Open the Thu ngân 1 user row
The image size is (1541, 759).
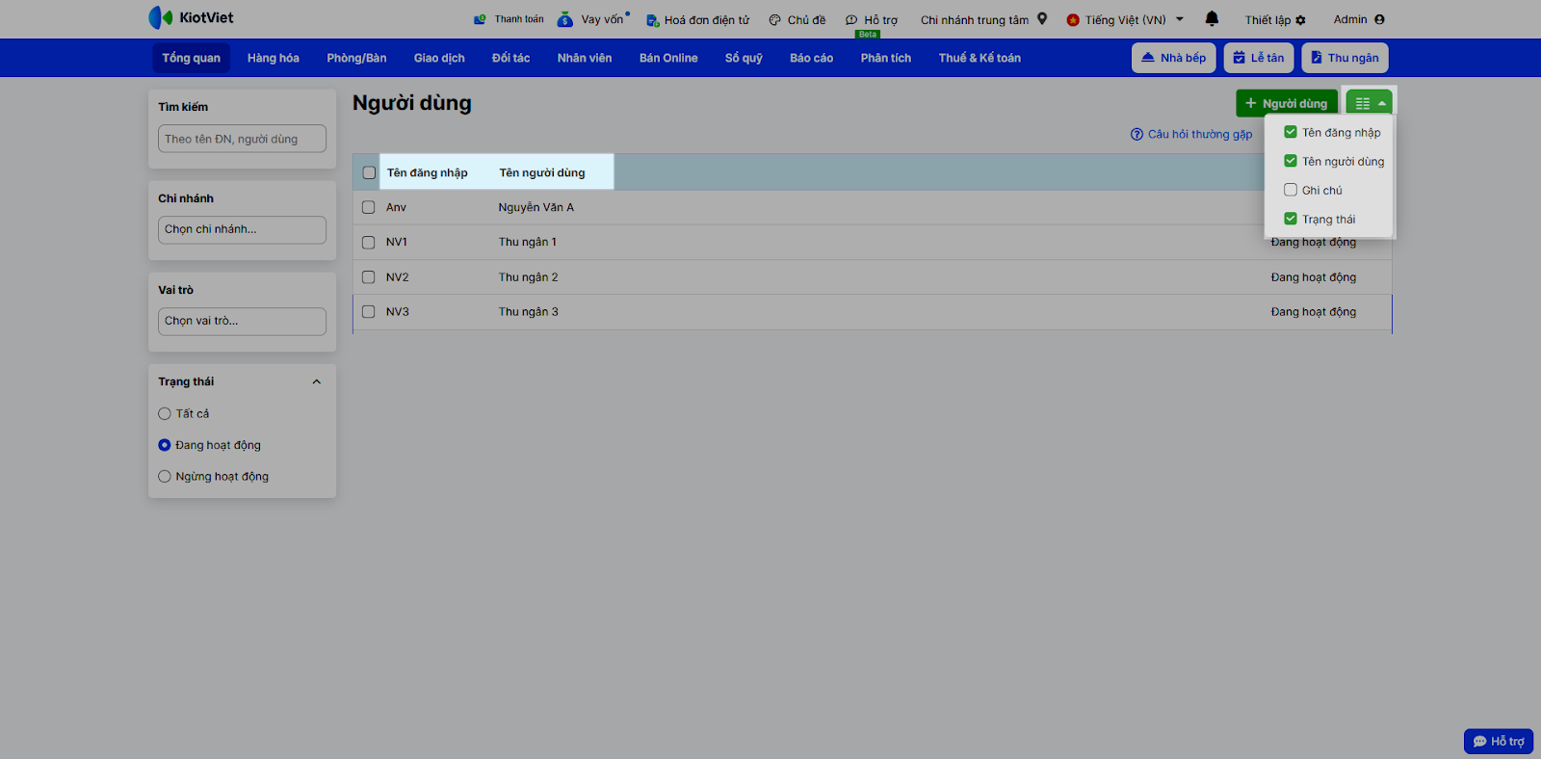click(873, 243)
